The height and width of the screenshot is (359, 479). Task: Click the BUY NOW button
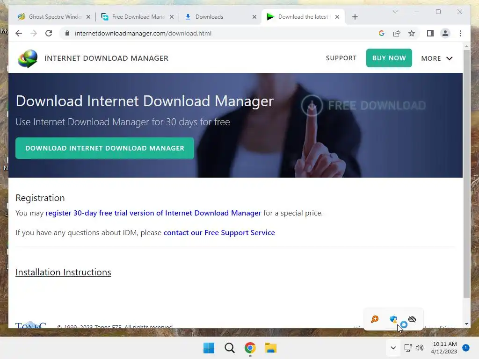(389, 58)
